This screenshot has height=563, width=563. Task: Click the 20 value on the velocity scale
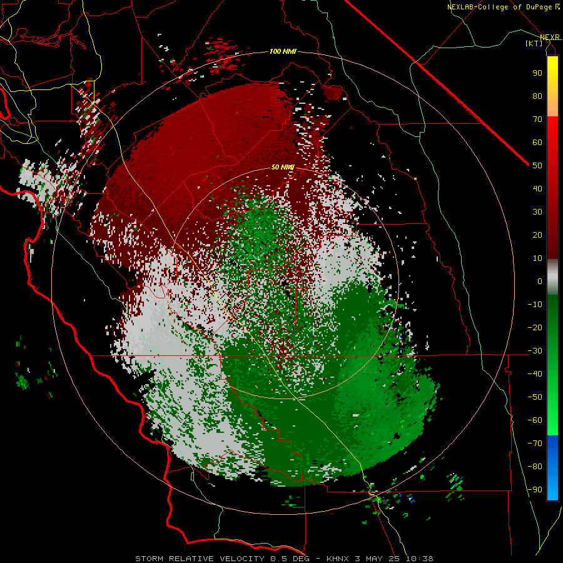(537, 235)
